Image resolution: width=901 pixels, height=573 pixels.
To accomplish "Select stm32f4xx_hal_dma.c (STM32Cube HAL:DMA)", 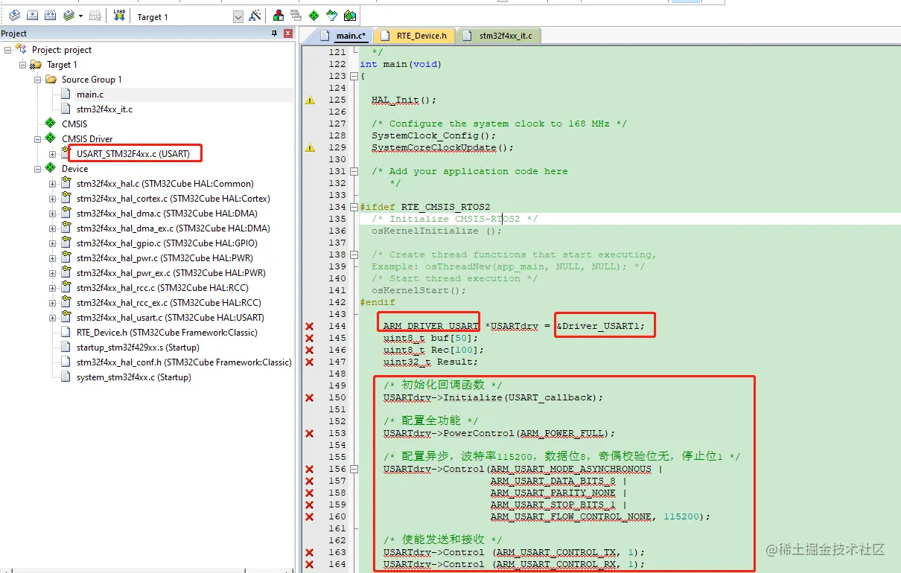I will pos(167,214).
